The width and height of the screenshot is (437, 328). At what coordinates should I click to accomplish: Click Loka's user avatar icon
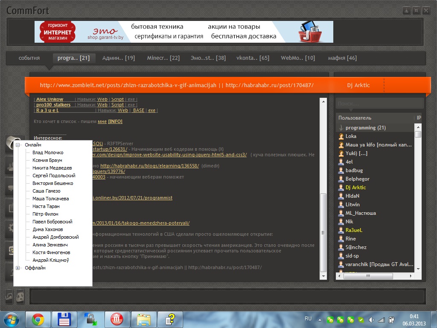[x=341, y=136]
